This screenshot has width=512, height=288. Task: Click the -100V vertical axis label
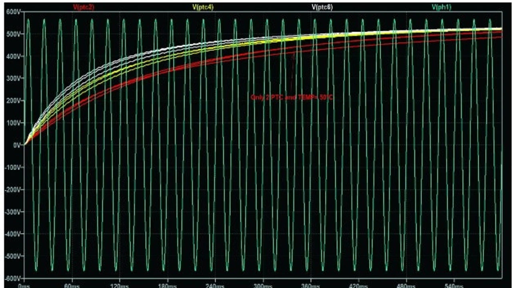click(12, 167)
